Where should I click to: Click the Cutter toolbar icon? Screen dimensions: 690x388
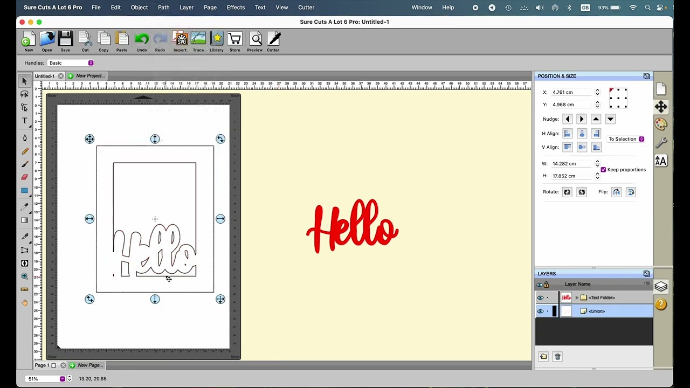pos(273,42)
